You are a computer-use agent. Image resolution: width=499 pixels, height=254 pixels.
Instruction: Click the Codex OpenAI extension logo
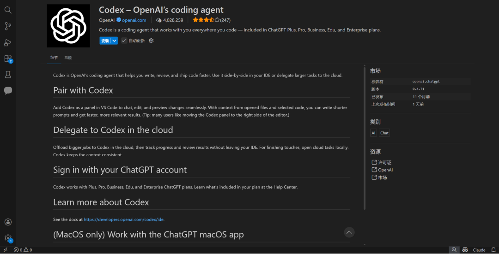[68, 26]
